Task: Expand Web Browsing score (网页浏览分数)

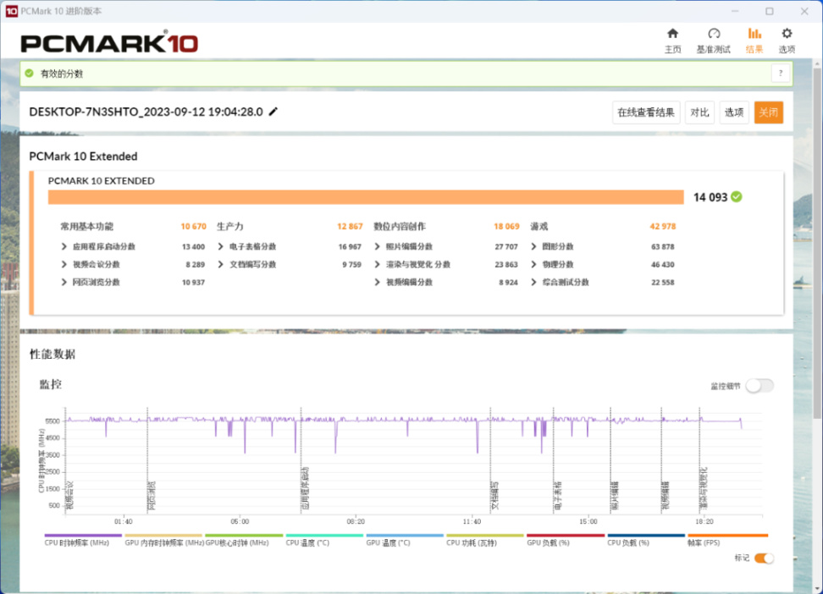Action: [64, 283]
